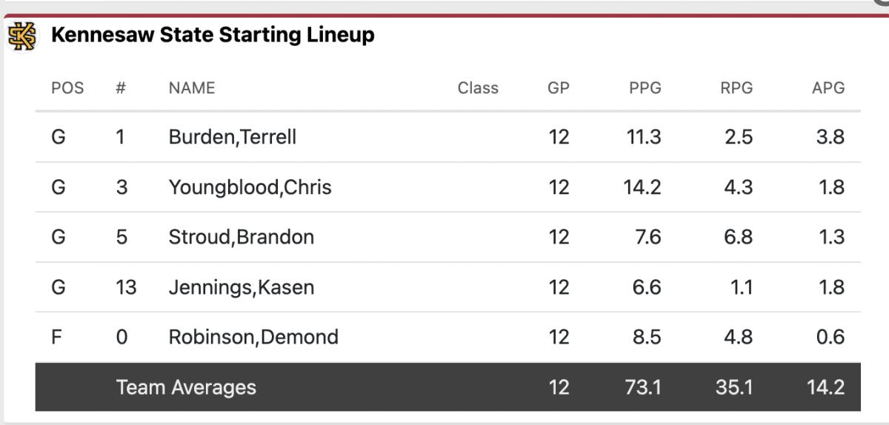Click the APG column header
This screenshot has height=425, width=889.
tap(828, 88)
